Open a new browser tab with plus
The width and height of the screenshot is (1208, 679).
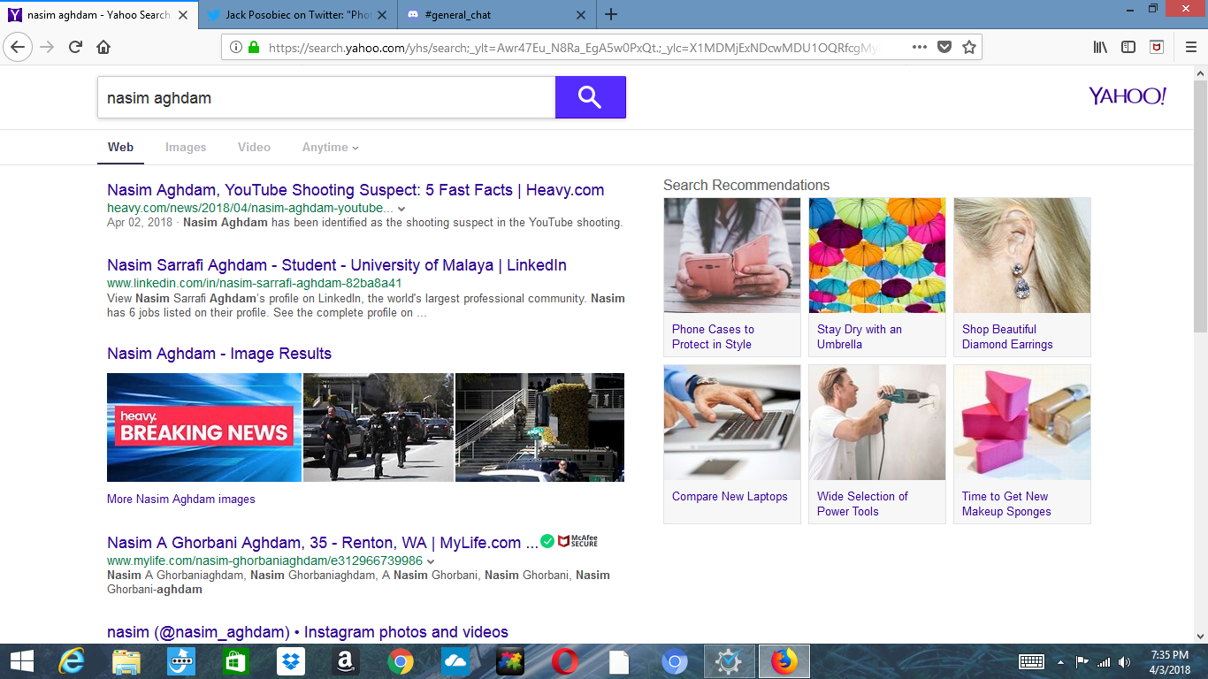611,15
